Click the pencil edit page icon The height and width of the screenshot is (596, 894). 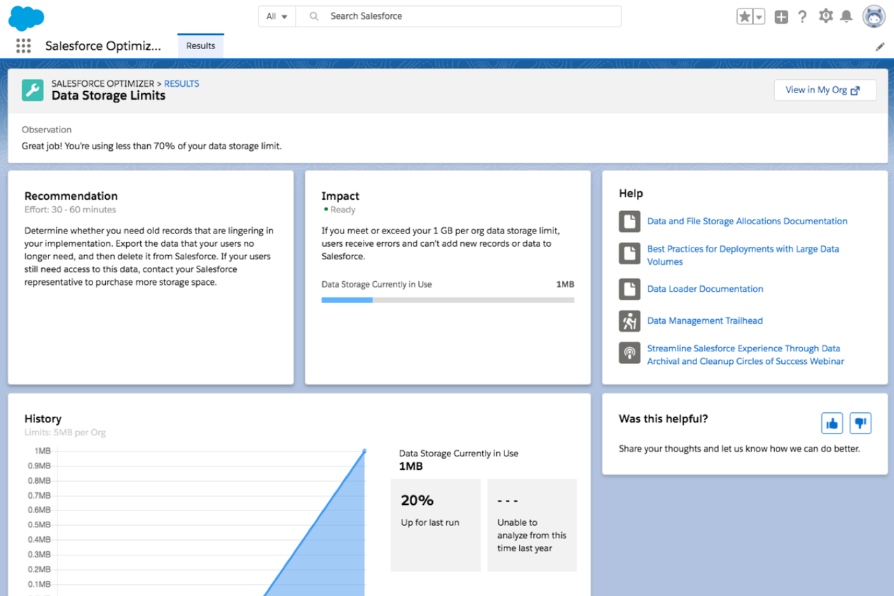tap(880, 46)
